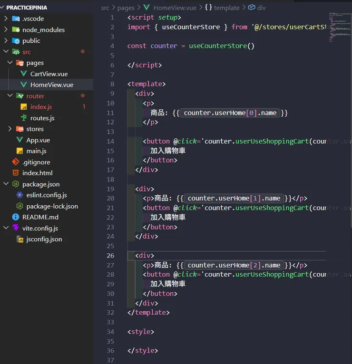This screenshot has width=352, height=364.
Task: Click counter.userHome[0].name expression
Action: pos(230,113)
